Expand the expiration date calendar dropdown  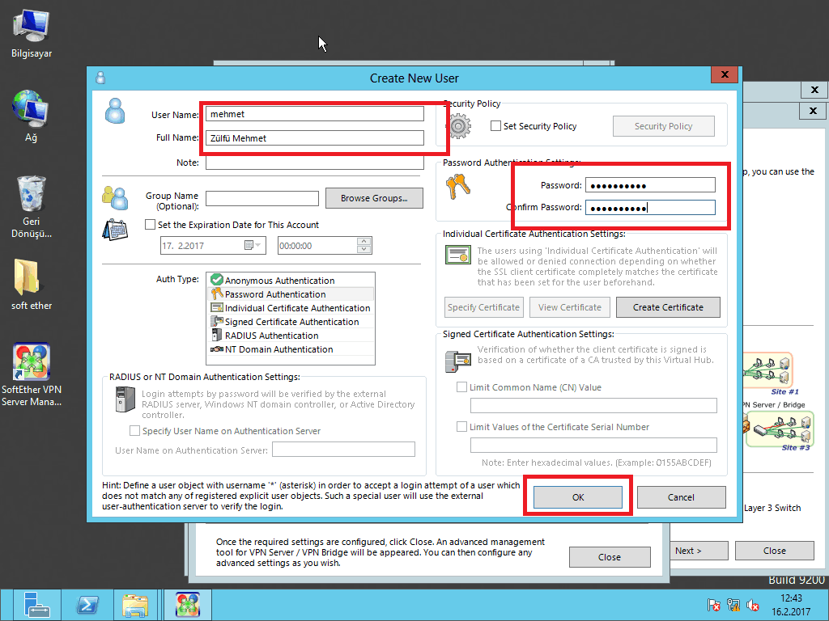257,245
